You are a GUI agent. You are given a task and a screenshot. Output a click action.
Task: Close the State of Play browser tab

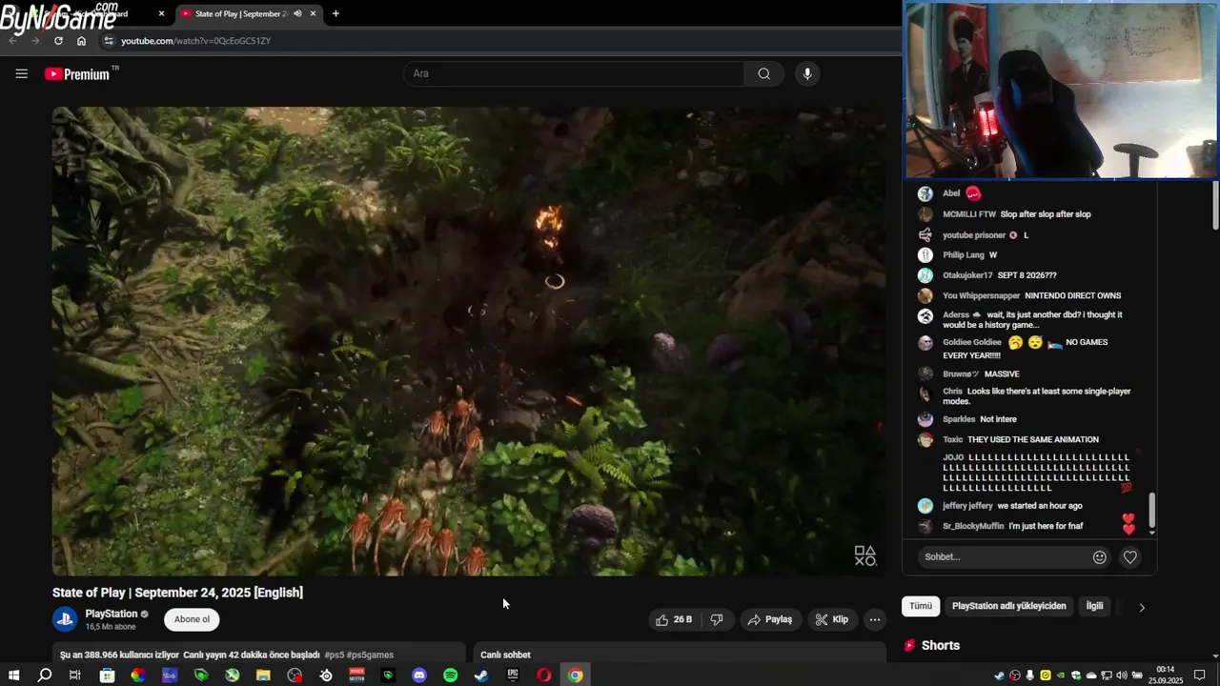pyautogui.click(x=313, y=13)
